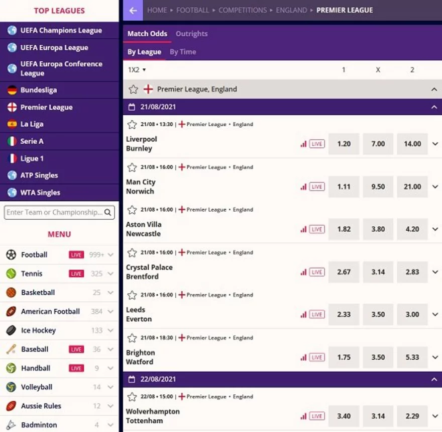The width and height of the screenshot is (442, 432).
Task: Select the Basketball sport icon
Action: coord(11,292)
